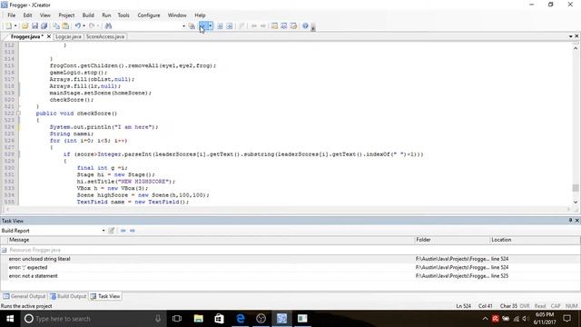
Task: Open the Run menu
Action: [x=106, y=15]
